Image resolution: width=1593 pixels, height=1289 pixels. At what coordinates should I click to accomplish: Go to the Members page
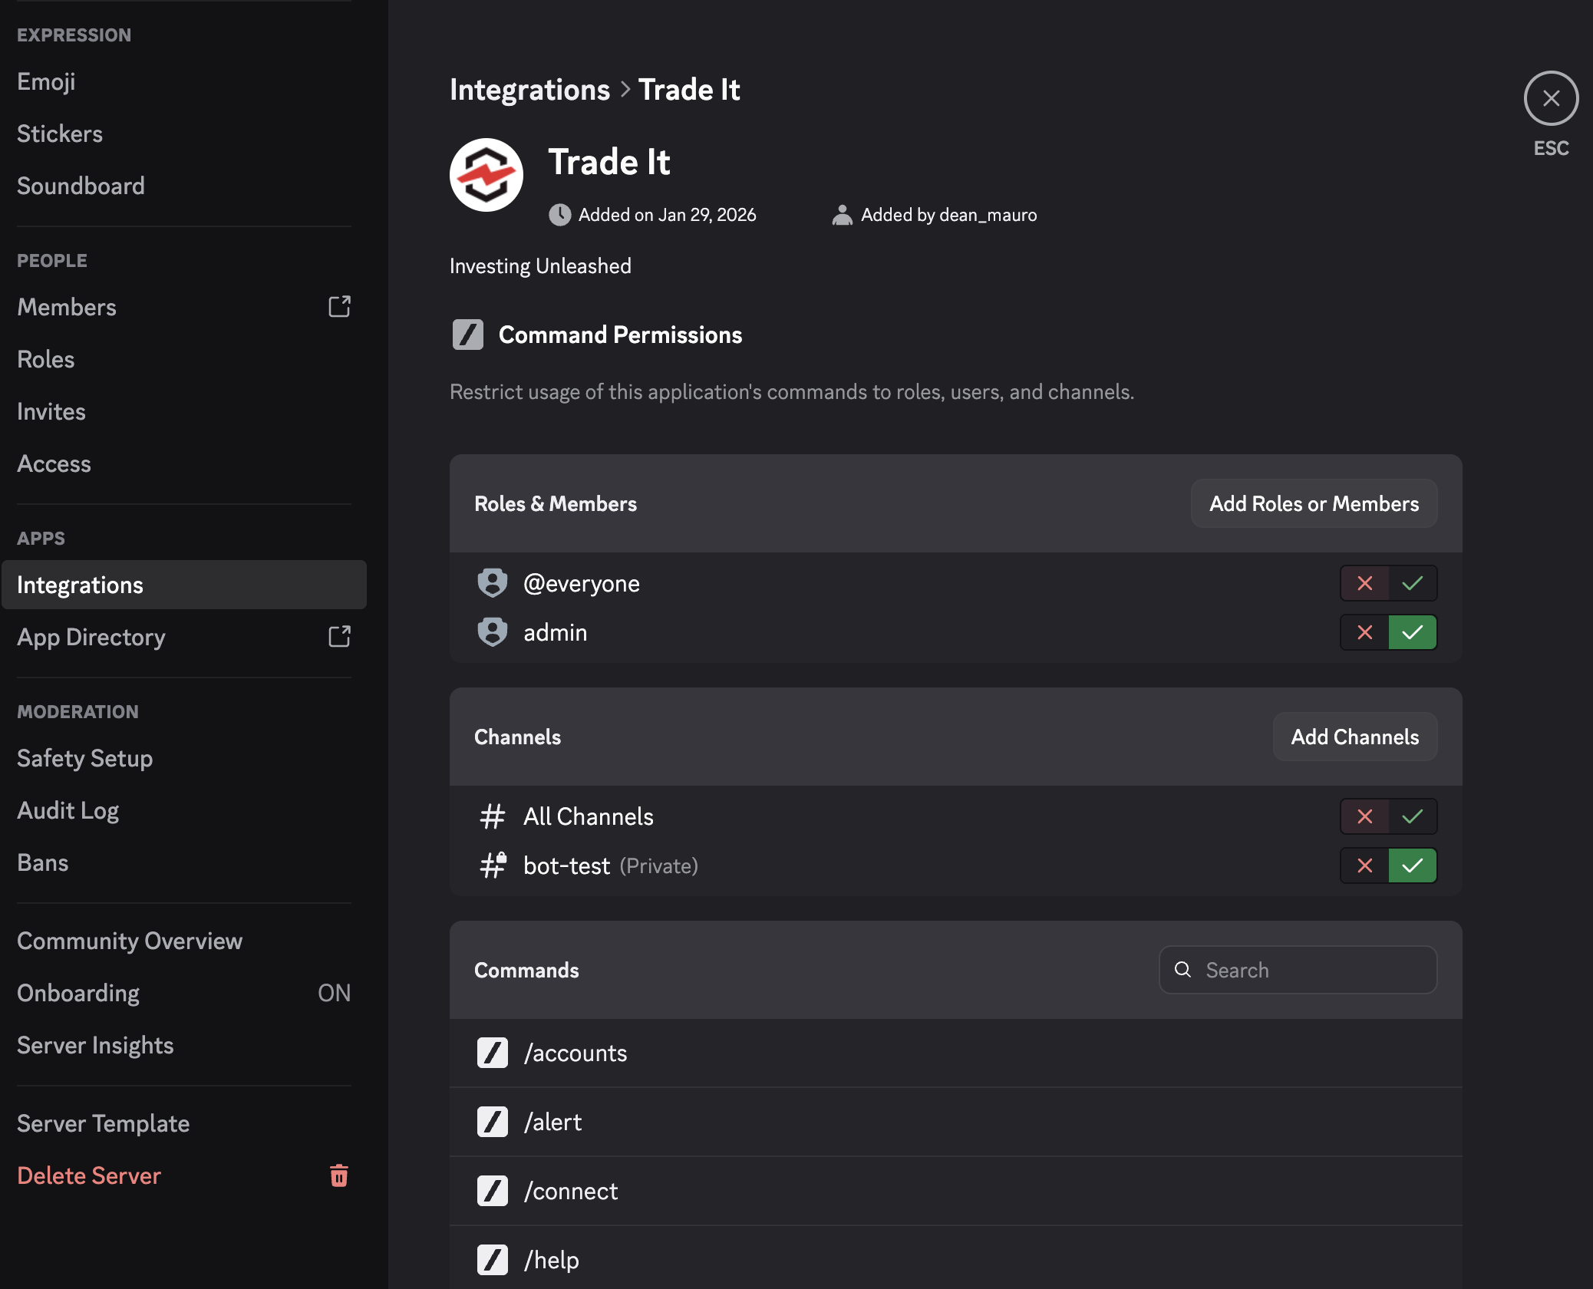pyautogui.click(x=184, y=307)
